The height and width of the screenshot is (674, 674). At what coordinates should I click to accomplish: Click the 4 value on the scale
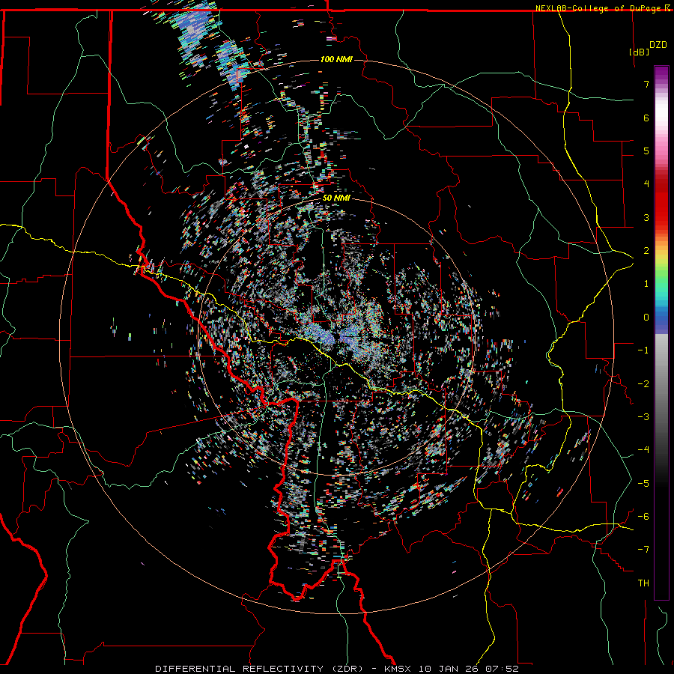pyautogui.click(x=646, y=184)
